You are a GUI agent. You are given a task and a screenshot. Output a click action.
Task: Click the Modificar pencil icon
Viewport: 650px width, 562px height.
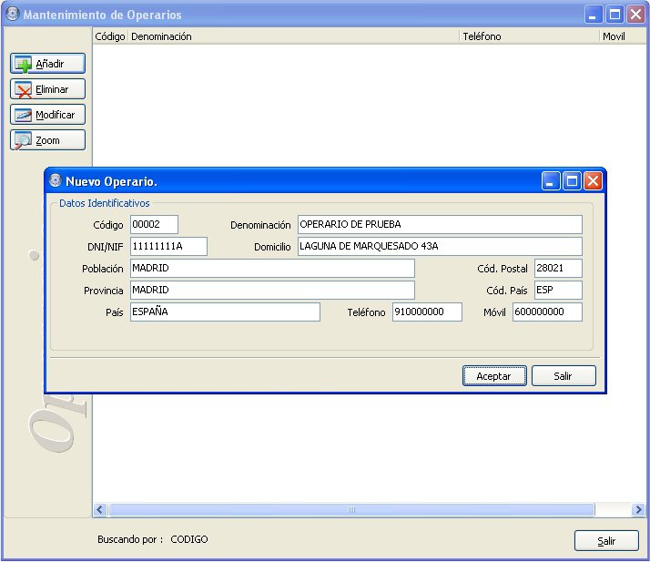(x=23, y=115)
